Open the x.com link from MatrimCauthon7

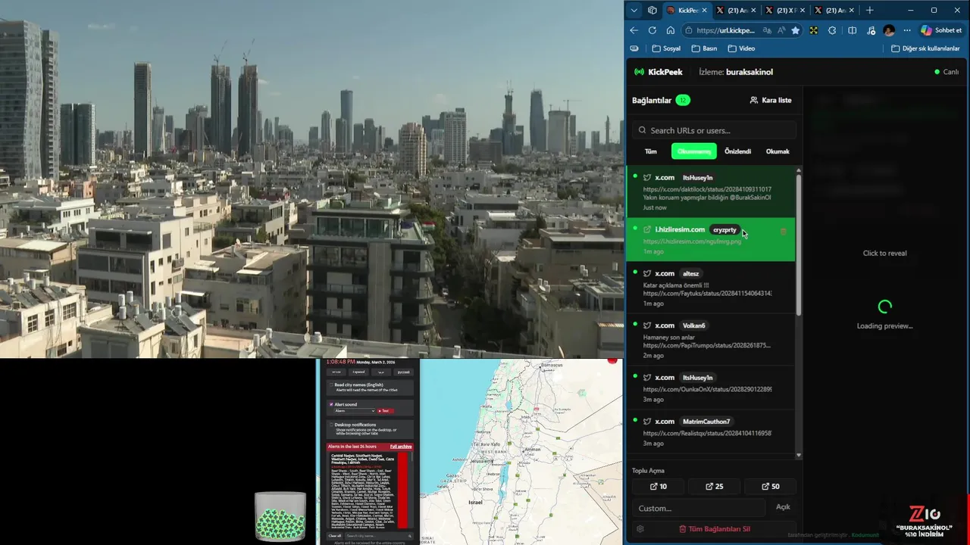click(x=710, y=431)
